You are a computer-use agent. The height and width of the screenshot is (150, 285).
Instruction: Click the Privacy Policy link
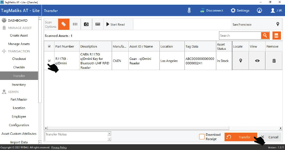[59, 148]
